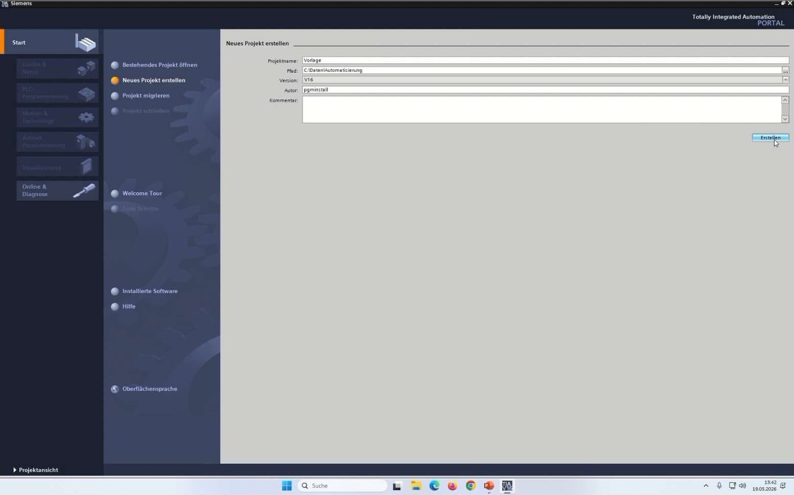Open Task View from the taskbar

click(x=397, y=486)
